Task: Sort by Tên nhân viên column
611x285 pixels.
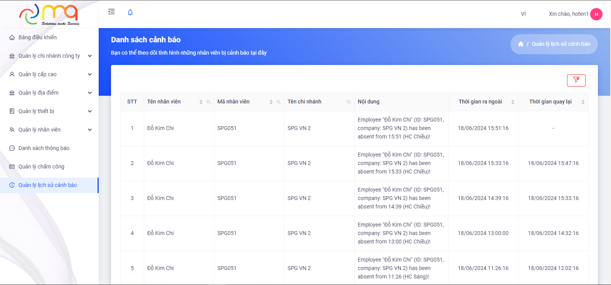Action: (x=201, y=102)
